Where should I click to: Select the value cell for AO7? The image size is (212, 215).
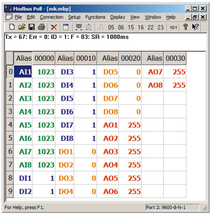click(175, 72)
